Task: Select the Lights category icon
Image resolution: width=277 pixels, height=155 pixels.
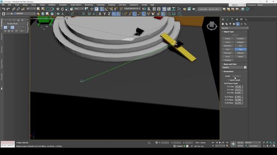Action: (230, 24)
